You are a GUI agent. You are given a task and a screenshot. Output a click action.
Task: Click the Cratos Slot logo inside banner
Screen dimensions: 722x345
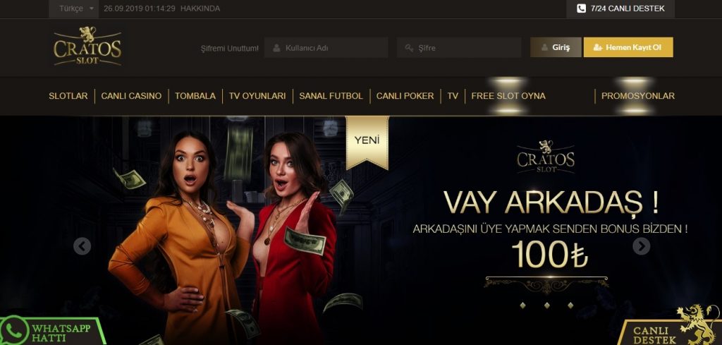546,157
